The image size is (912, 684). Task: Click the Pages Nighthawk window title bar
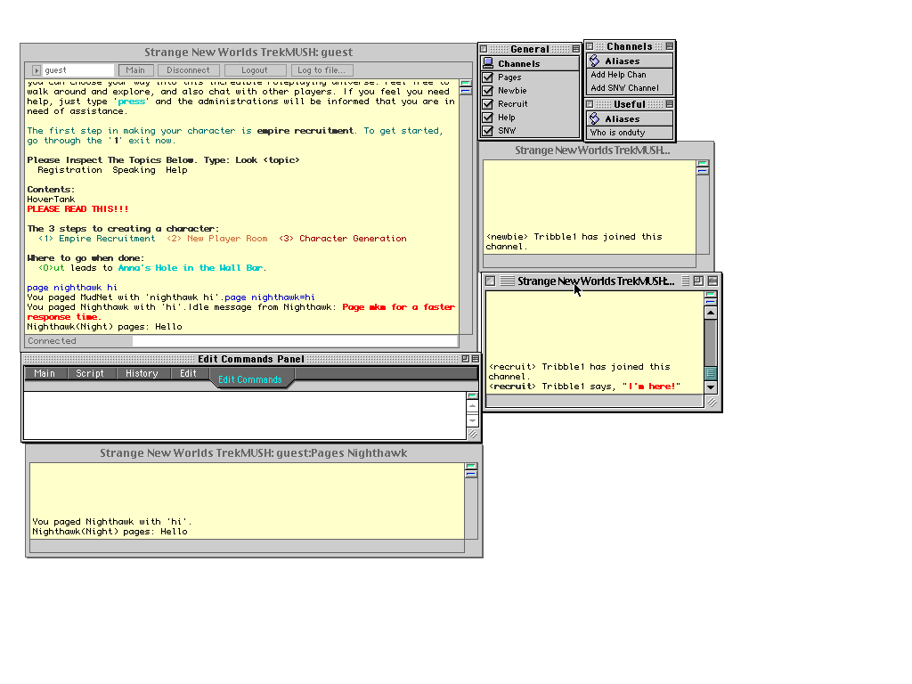tap(254, 453)
